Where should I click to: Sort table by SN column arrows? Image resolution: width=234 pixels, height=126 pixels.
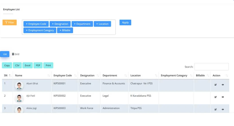[x=10, y=76]
